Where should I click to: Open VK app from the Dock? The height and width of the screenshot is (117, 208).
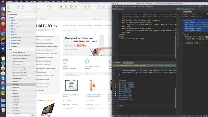pyautogui.click(x=3, y=73)
